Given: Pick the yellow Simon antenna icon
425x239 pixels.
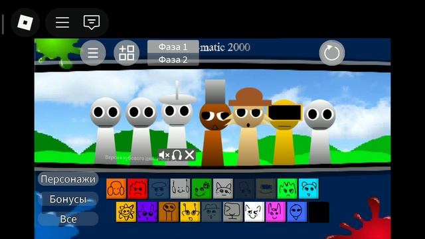Looking at the screenshot, I should tap(191, 212).
